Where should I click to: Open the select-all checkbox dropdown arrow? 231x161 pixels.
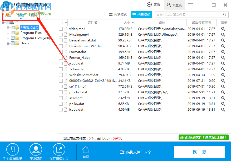point(66,23)
